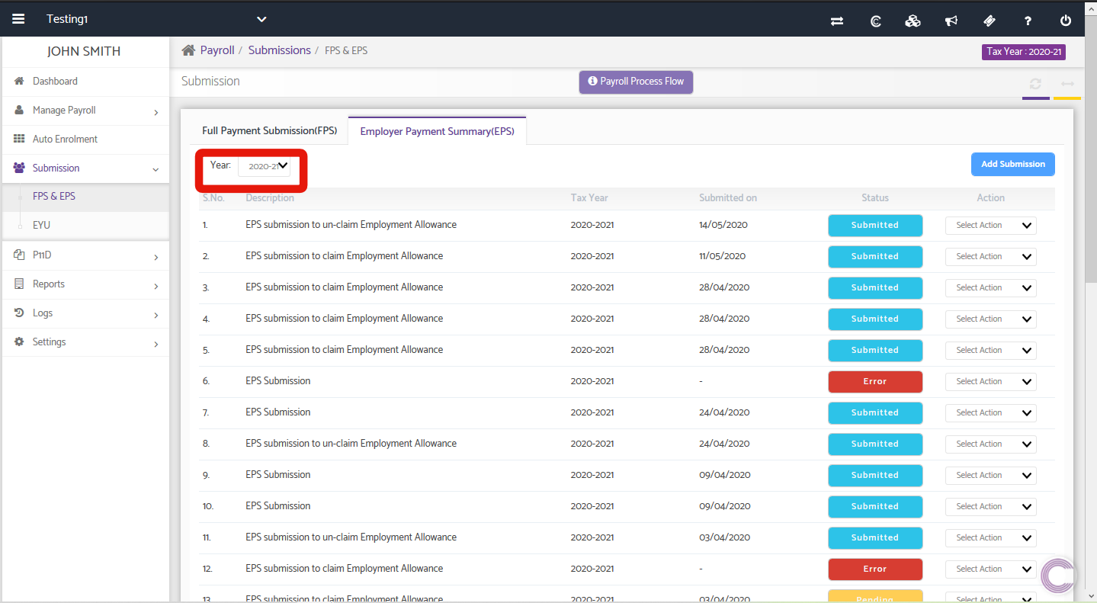The height and width of the screenshot is (603, 1097).
Task: Click Error status button in row 6
Action: [875, 382]
